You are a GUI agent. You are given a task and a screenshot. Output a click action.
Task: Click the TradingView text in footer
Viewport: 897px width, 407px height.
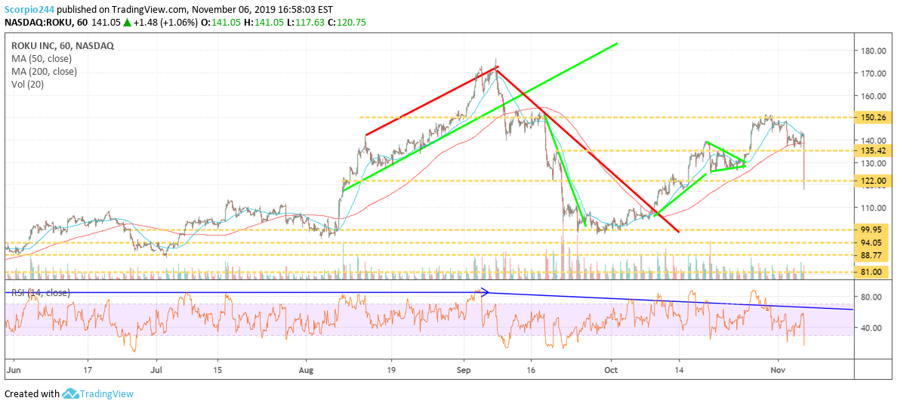[106, 394]
